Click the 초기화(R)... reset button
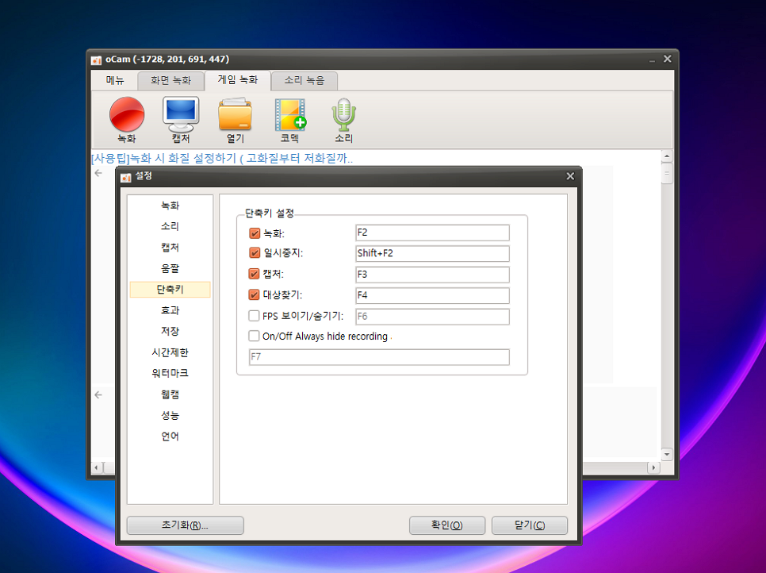 pos(185,525)
